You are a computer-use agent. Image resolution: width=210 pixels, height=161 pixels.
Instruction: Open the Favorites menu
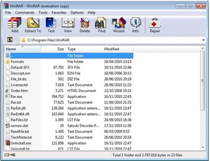coord(59,12)
